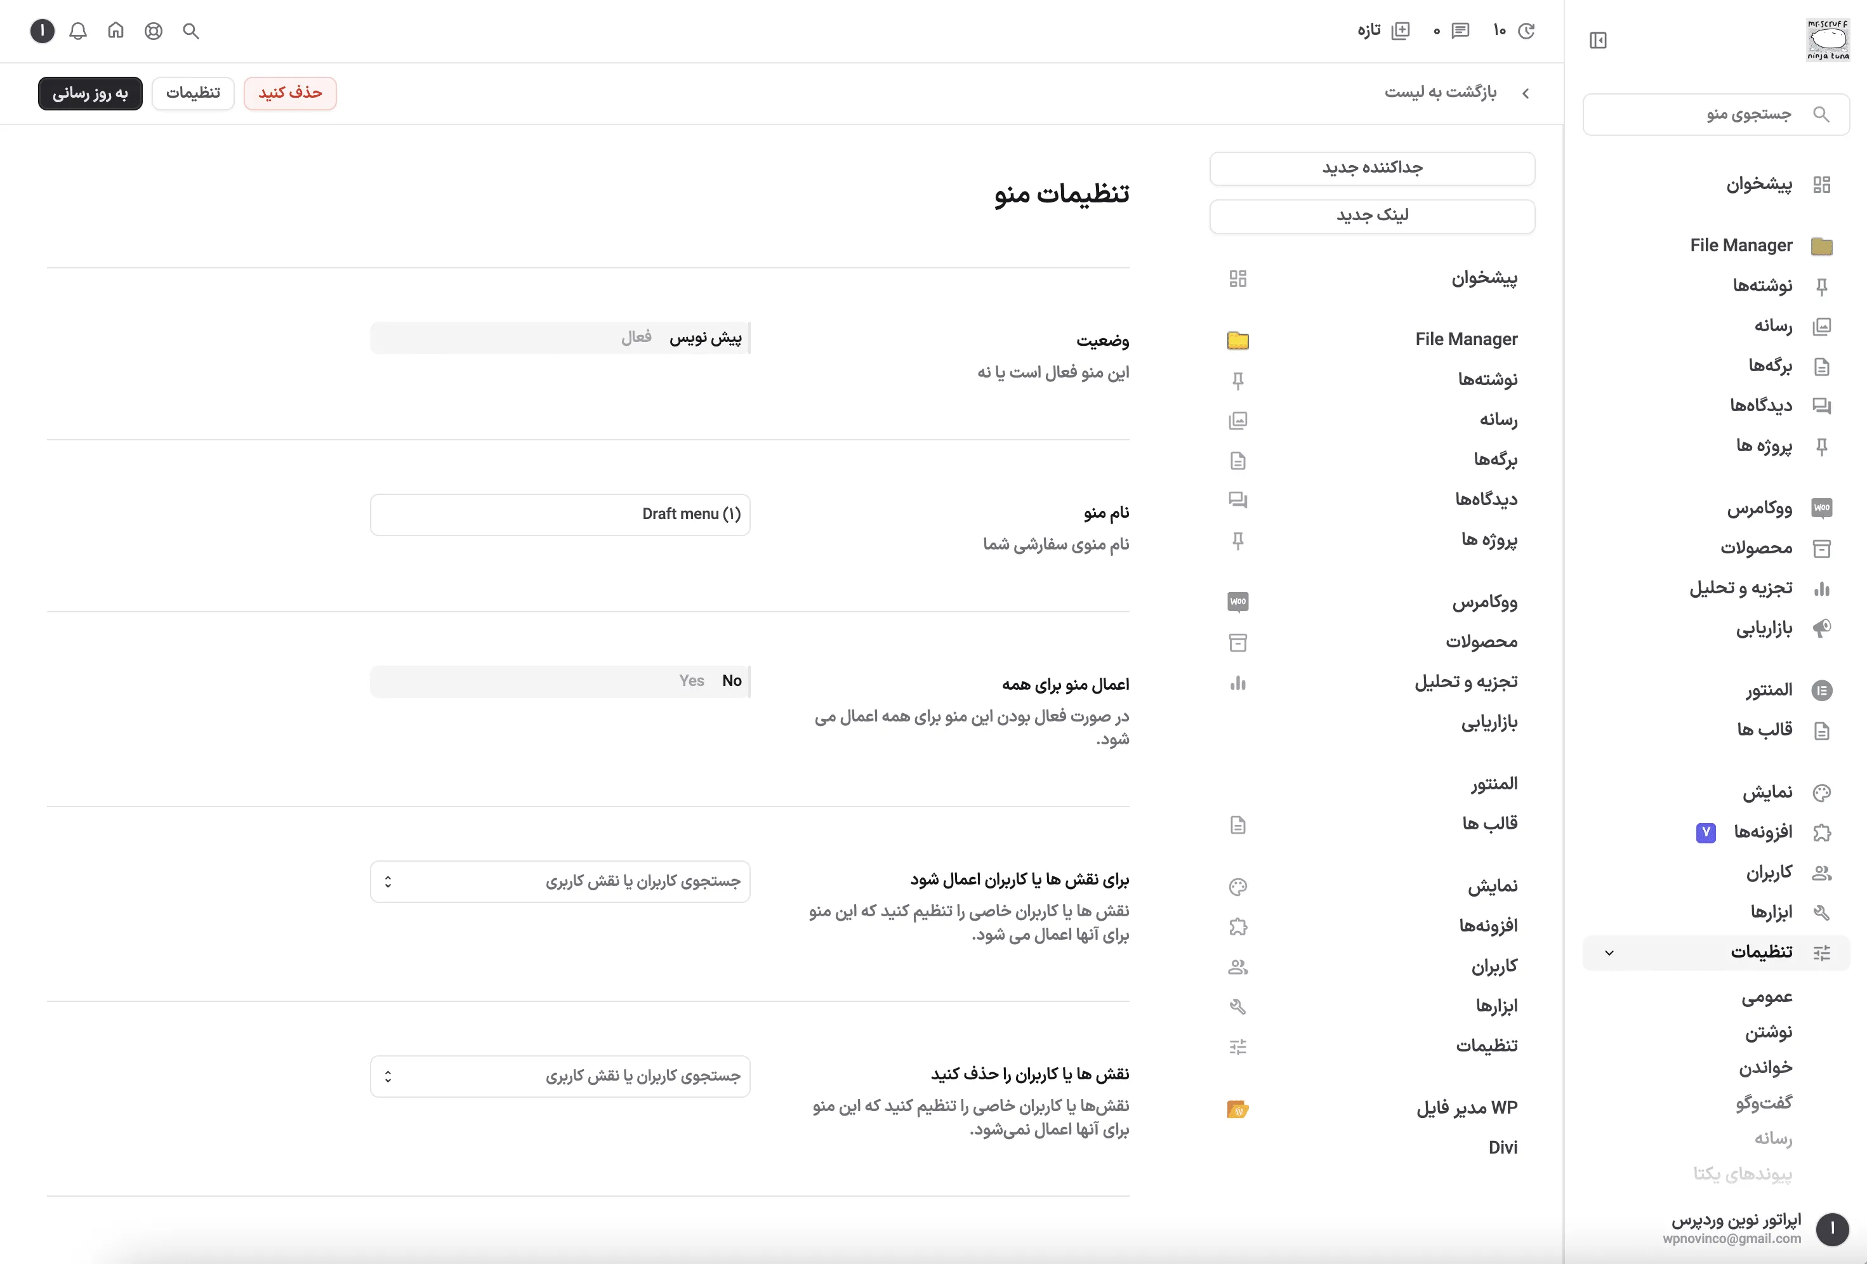Click the search magnifier icon in top bar
This screenshot has width=1867, height=1264.
click(190, 31)
